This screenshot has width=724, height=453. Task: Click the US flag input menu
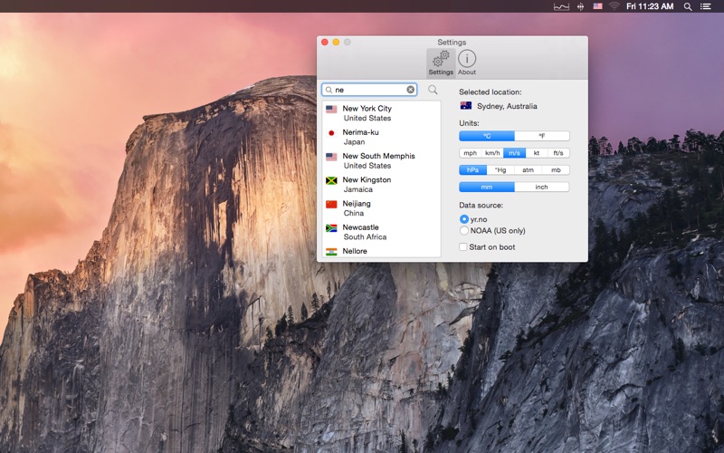(x=597, y=6)
